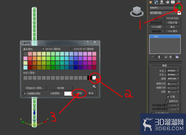Image resolution: width=186 pixels, height=135 pixels.
Task: Click Make Unique icon under modifier stack
Action: point(166,57)
